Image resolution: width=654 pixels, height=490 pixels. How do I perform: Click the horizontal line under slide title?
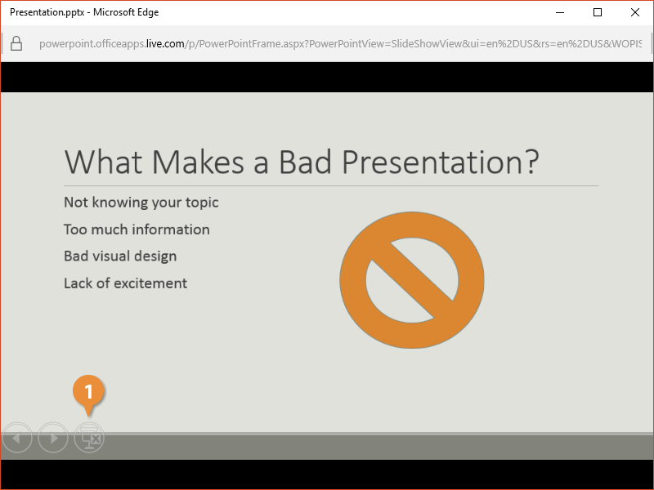click(x=331, y=186)
